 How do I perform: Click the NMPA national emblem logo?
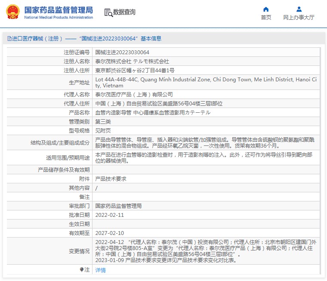[x=12, y=12]
